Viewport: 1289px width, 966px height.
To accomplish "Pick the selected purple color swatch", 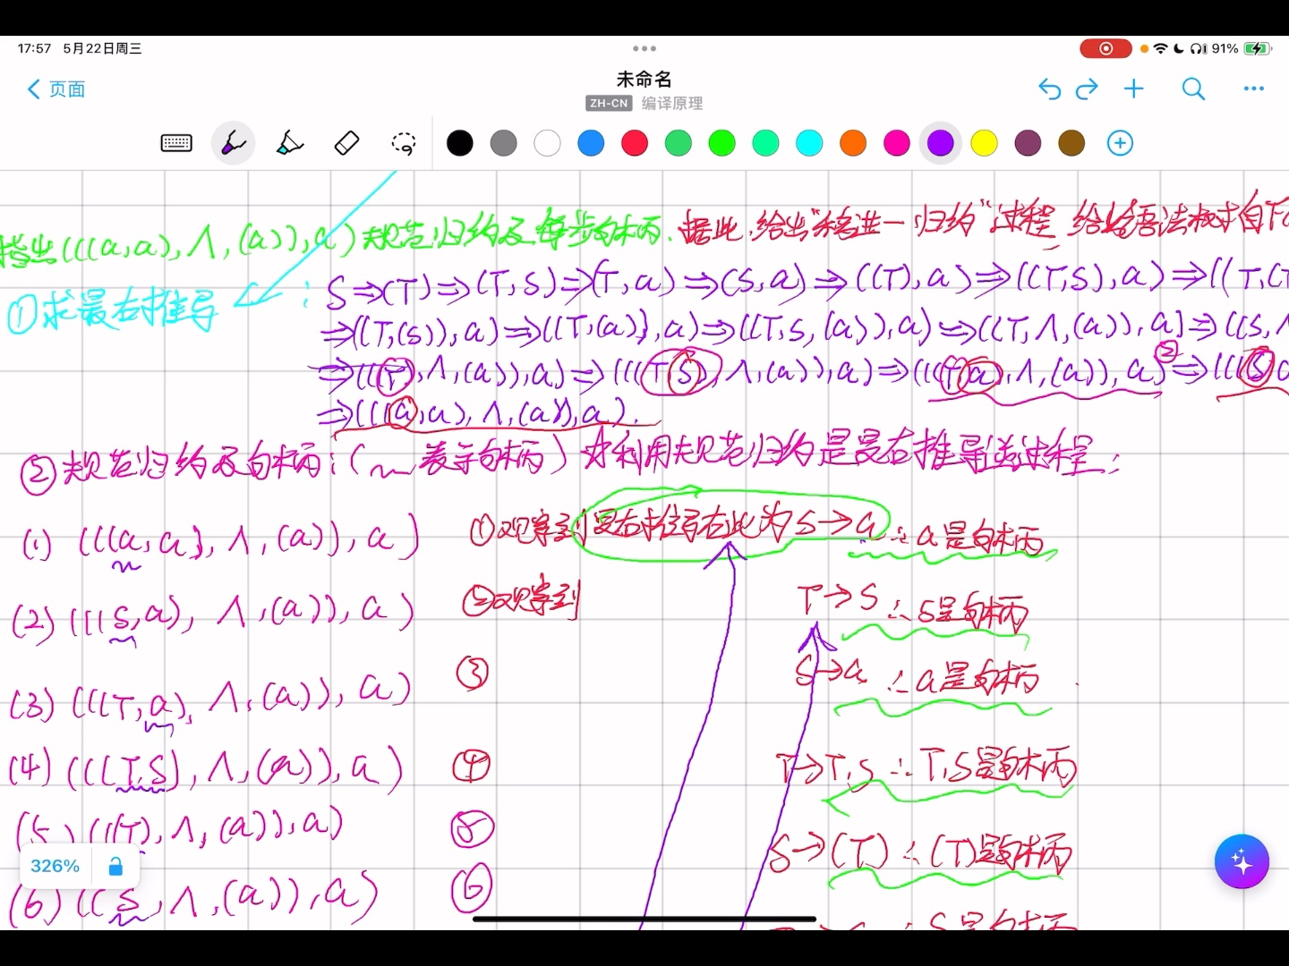I will (x=940, y=143).
